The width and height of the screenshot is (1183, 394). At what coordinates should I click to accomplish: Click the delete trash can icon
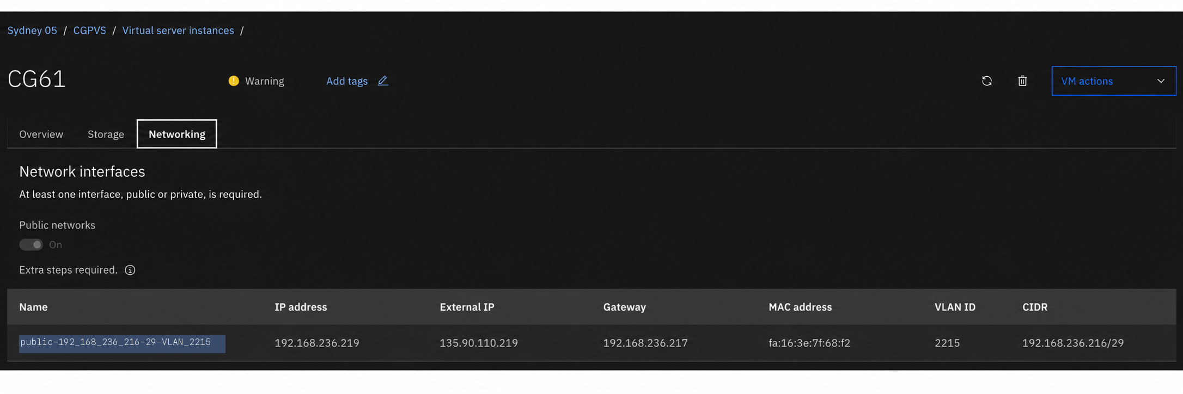coord(1022,81)
